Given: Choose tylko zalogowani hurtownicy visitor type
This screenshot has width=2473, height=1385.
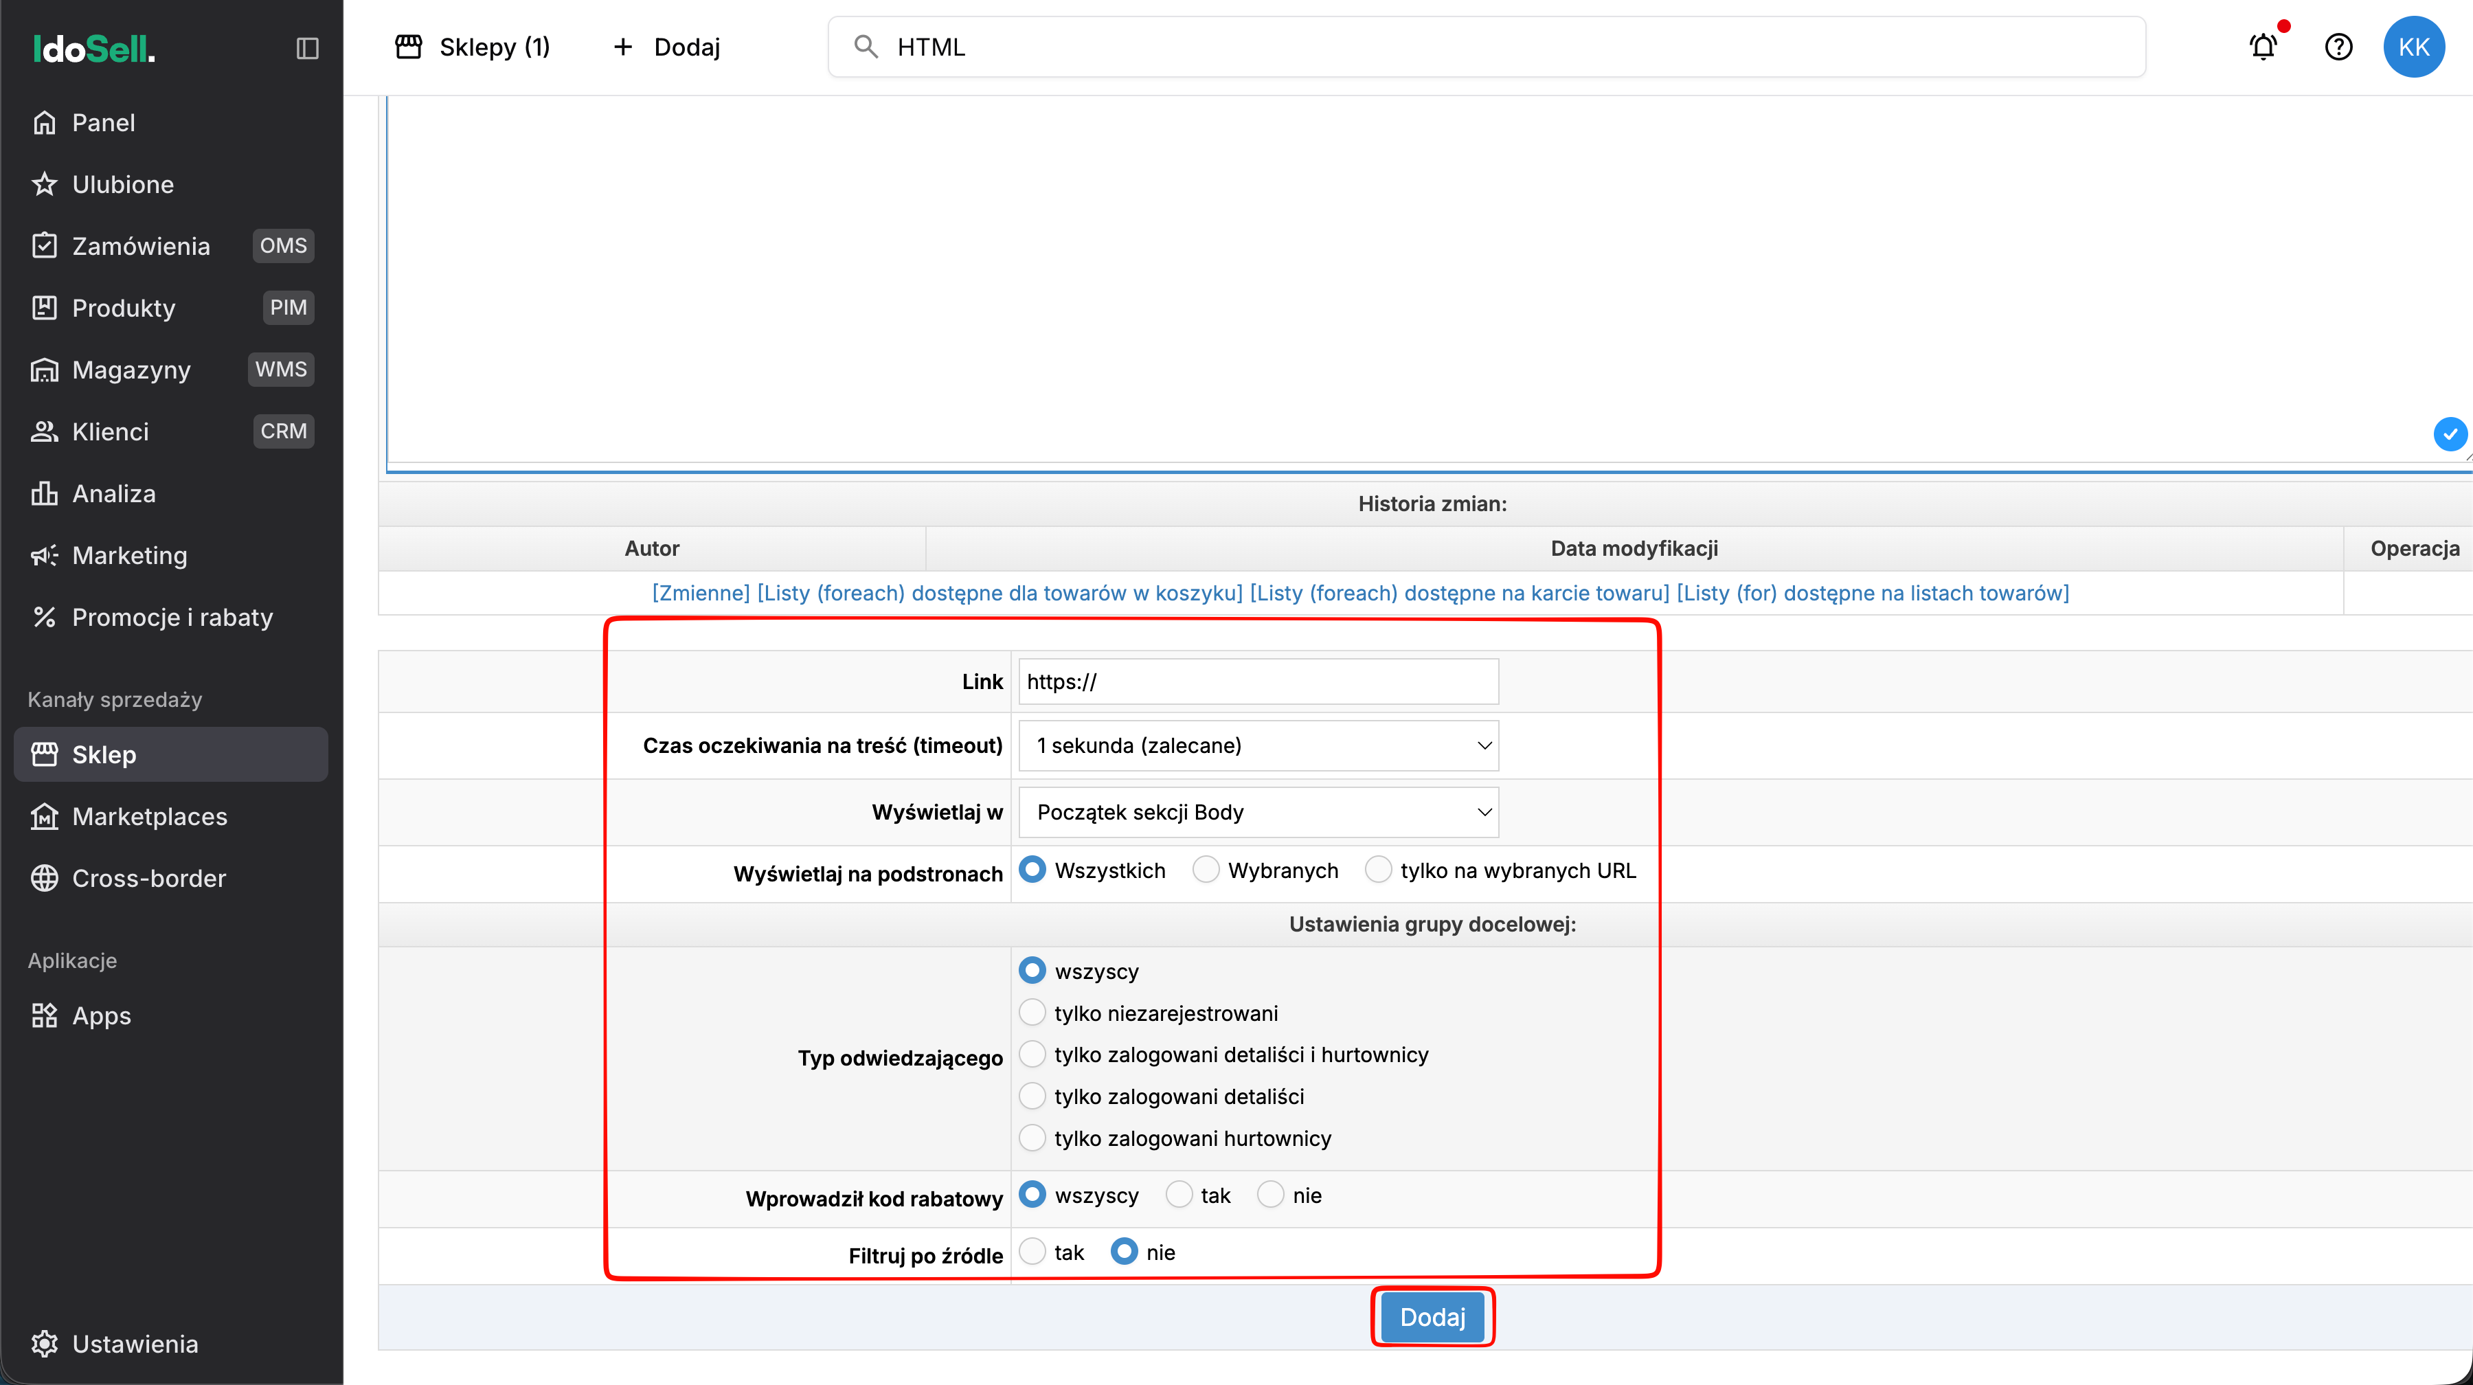Looking at the screenshot, I should [1032, 1138].
